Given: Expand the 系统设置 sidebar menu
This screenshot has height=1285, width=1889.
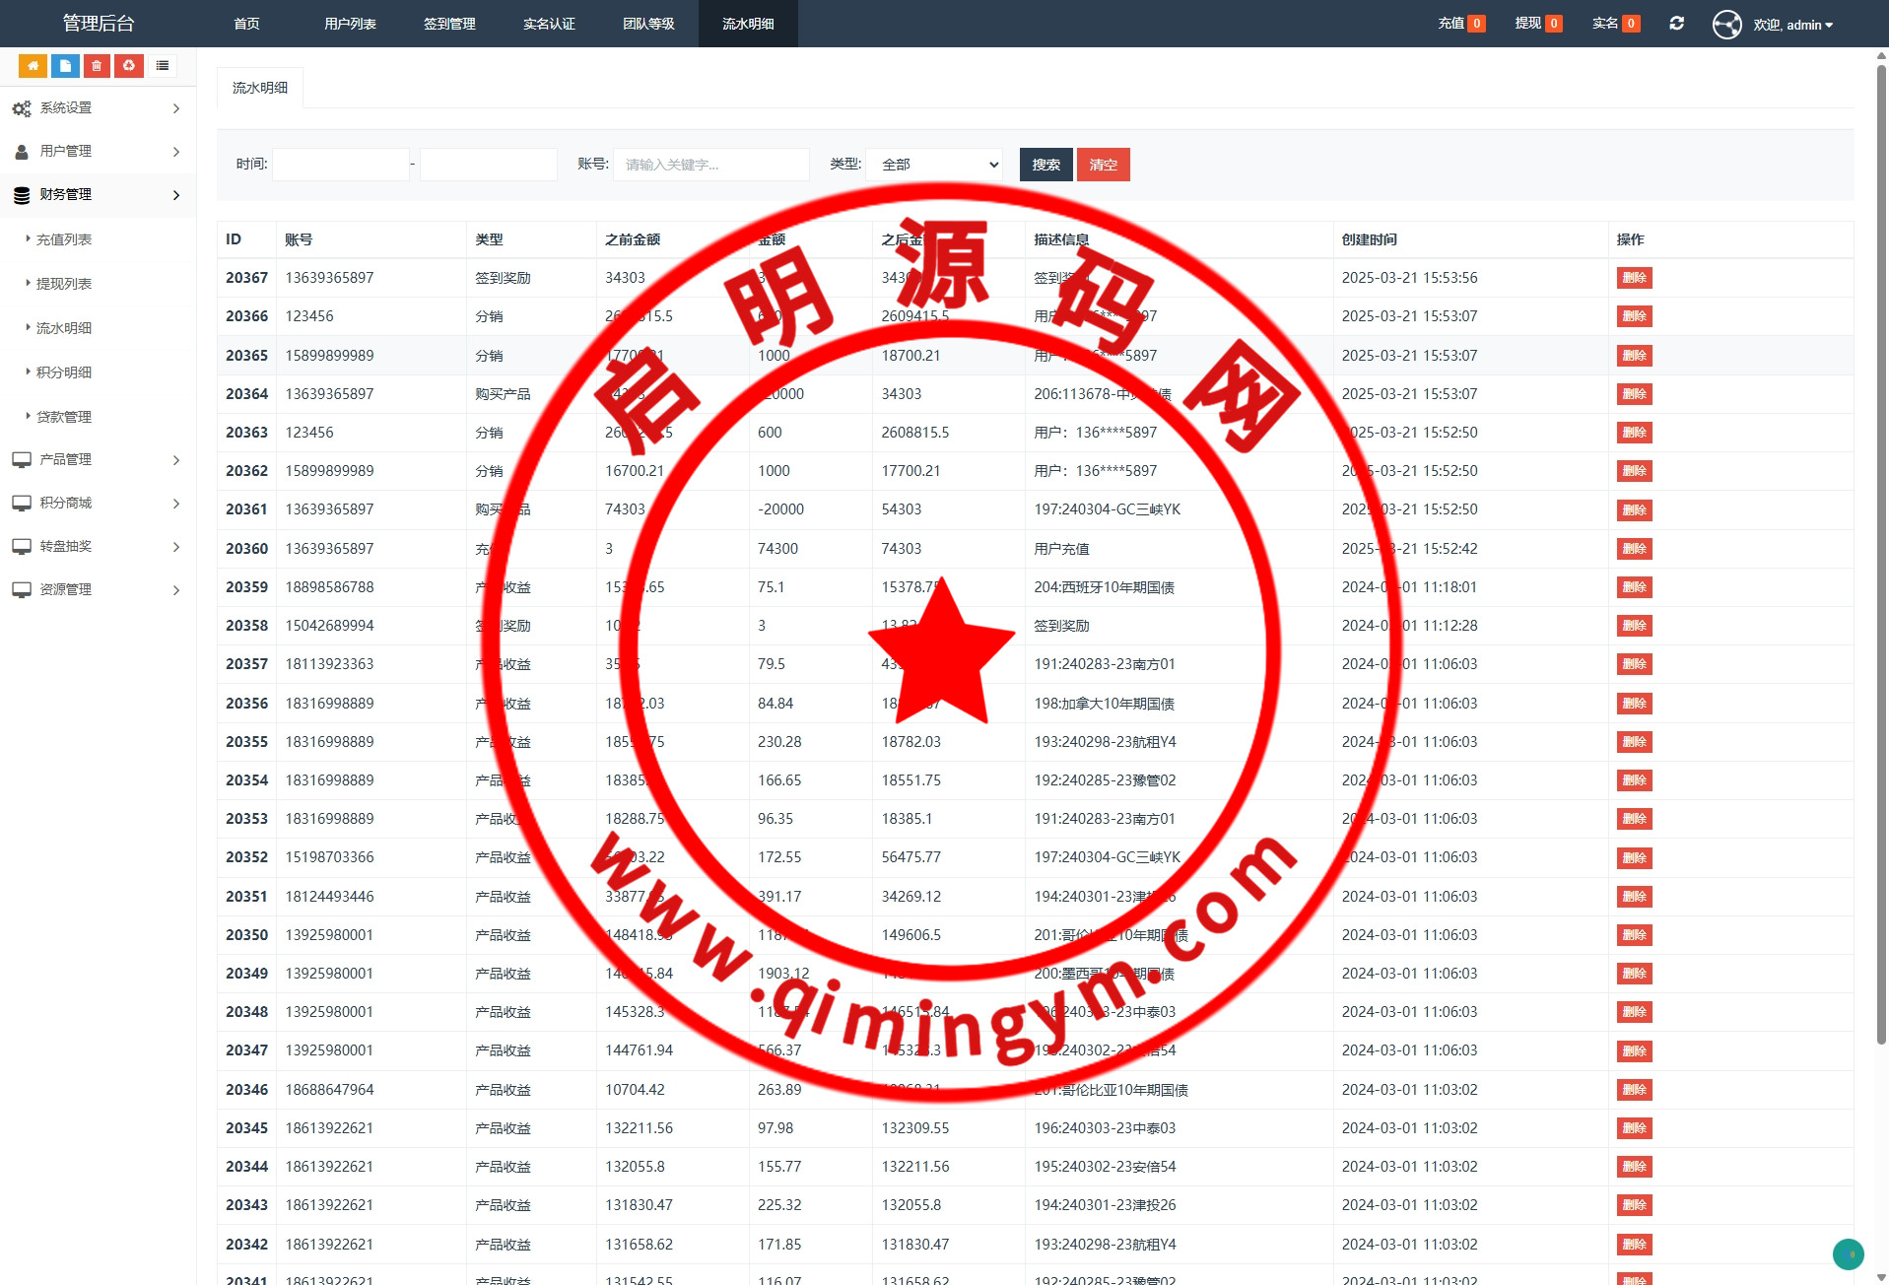Looking at the screenshot, I should pyautogui.click(x=97, y=108).
